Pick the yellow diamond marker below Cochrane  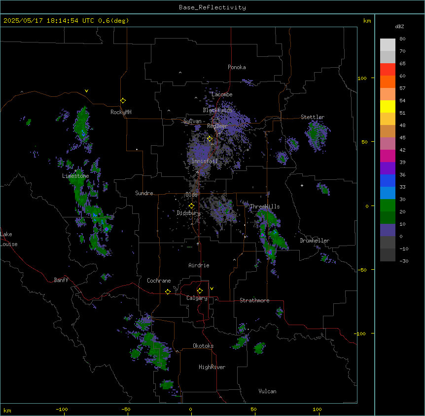[x=168, y=291]
